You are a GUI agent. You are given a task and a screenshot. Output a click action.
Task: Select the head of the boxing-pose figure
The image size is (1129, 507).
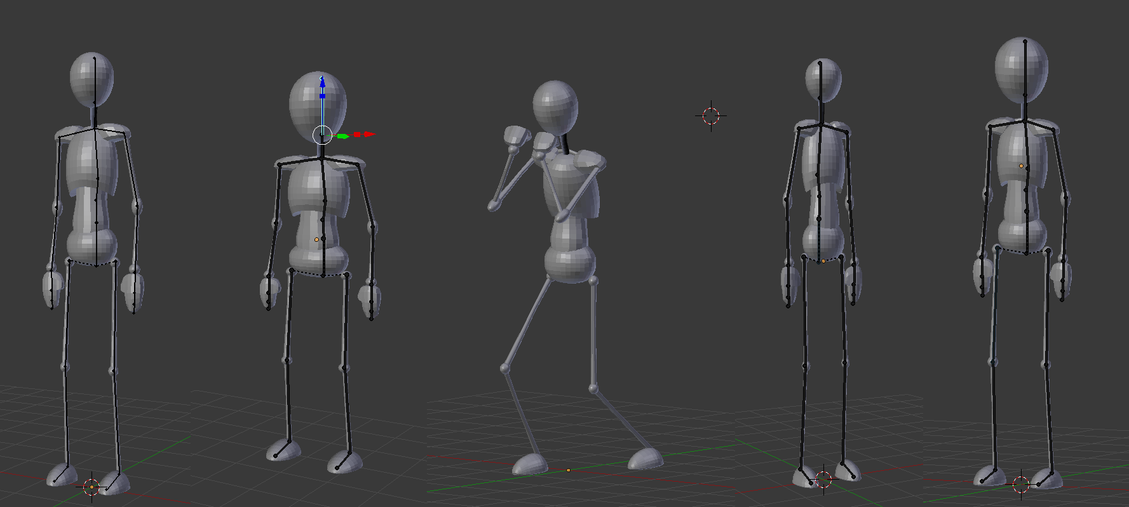(556, 107)
